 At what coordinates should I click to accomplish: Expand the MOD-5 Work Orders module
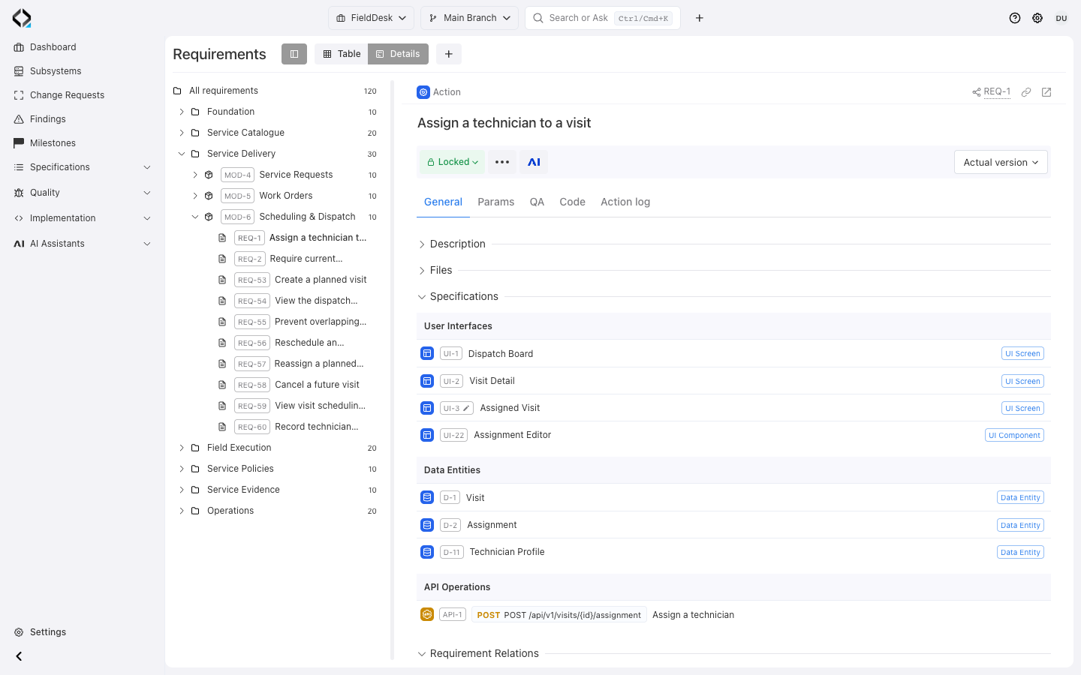pos(195,196)
